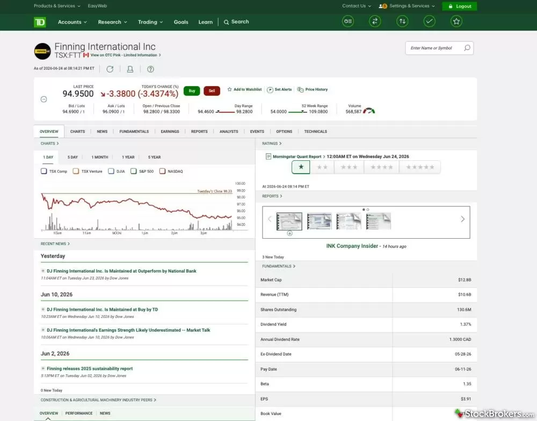Toggle the TSX Venture comparison checkbox
537x421 pixels.
click(x=76, y=171)
